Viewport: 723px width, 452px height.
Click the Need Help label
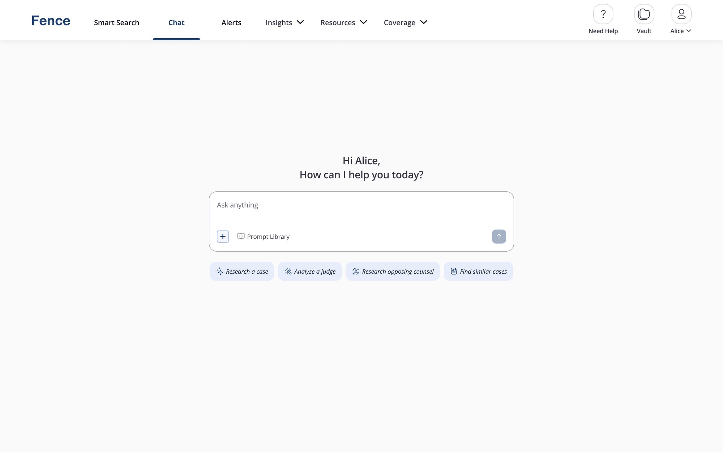(x=603, y=31)
